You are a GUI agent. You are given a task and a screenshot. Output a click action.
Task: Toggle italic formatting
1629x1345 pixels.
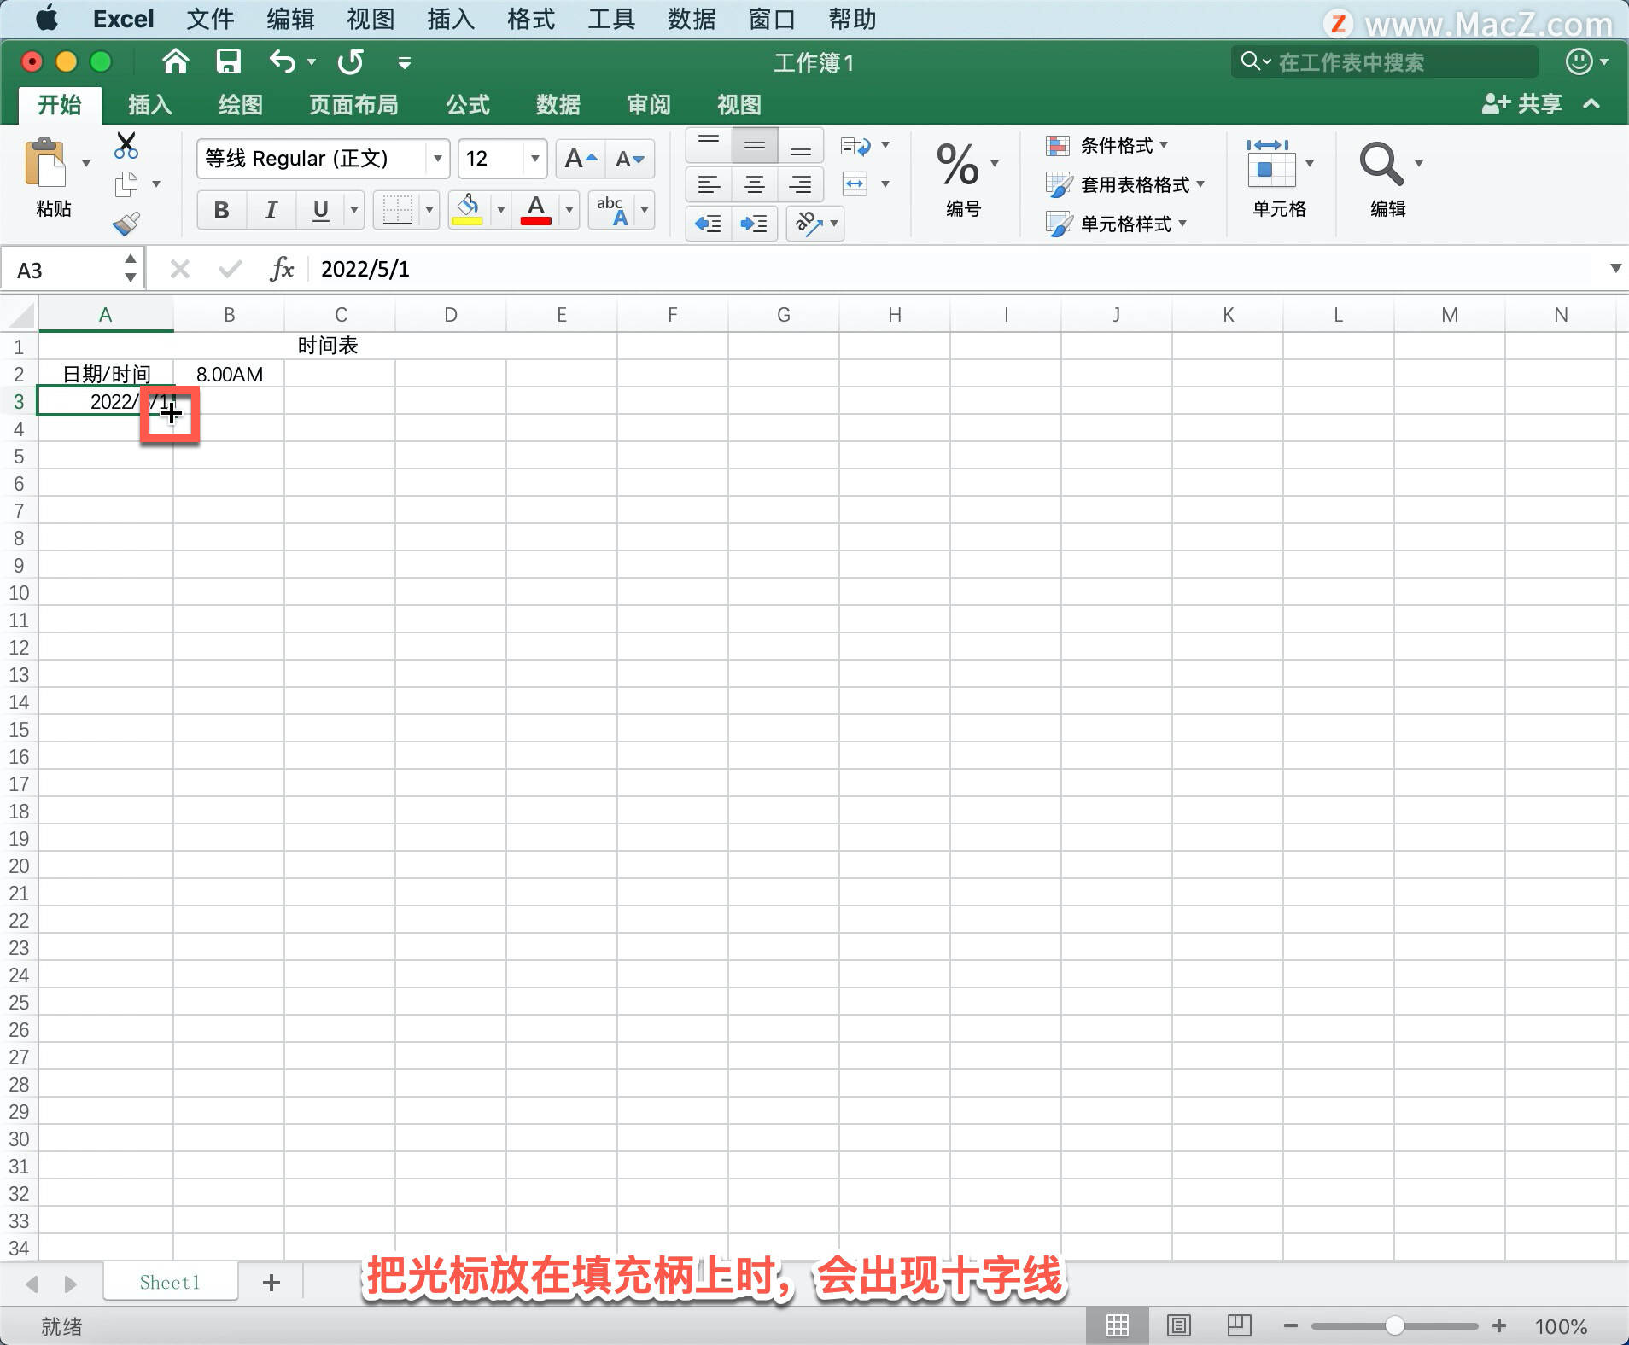pos(270,210)
